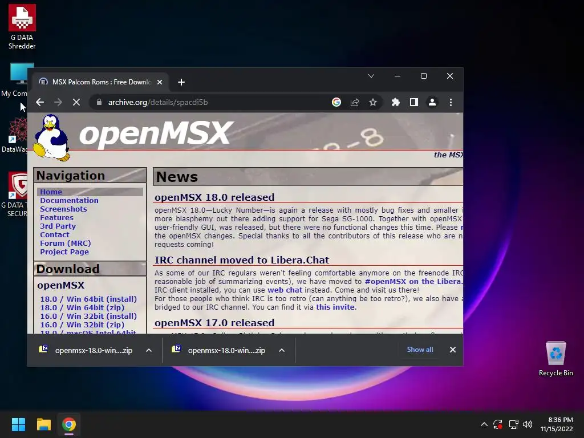
Task: Open the web chat link
Action: [x=285, y=290]
